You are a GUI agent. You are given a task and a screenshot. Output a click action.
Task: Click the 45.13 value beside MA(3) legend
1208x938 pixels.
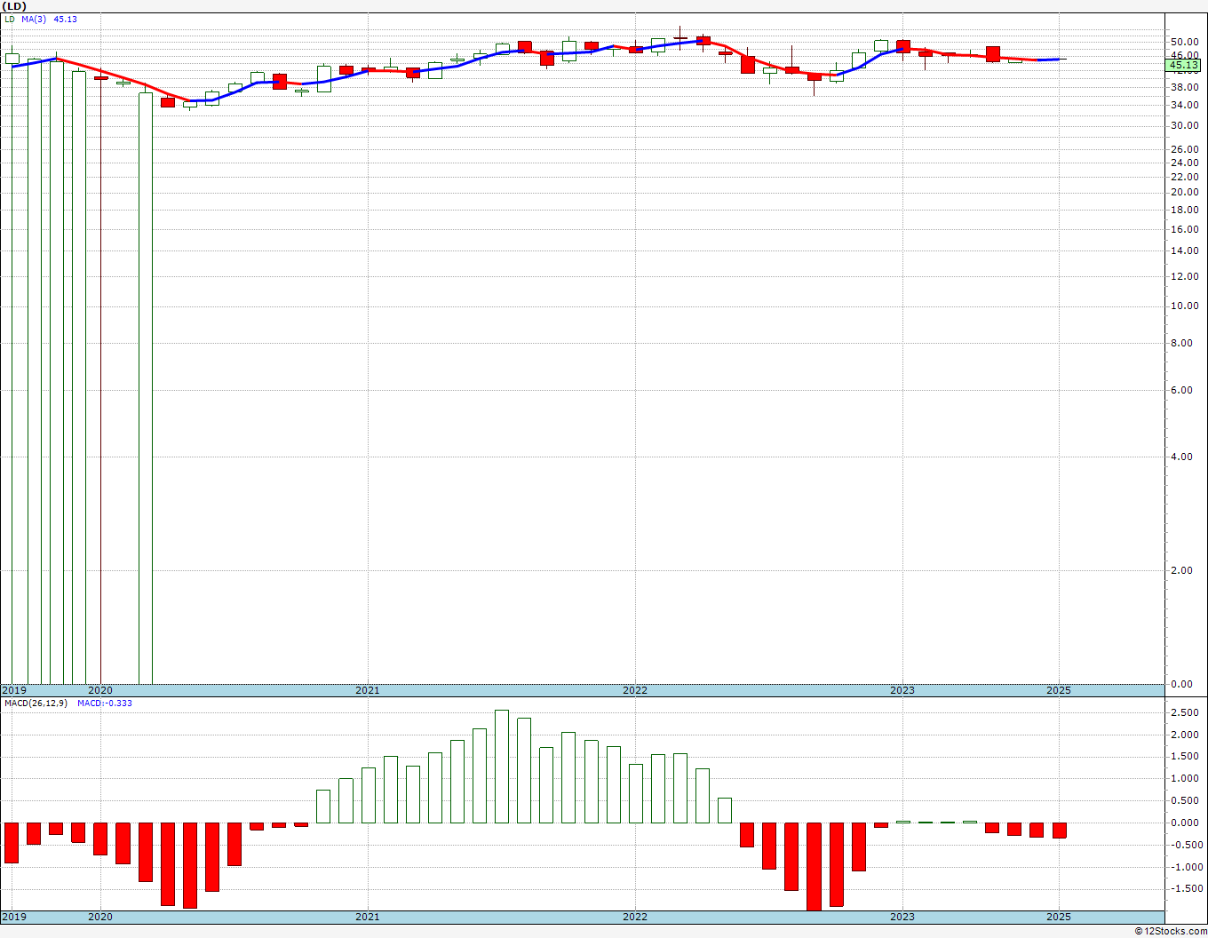click(65, 20)
